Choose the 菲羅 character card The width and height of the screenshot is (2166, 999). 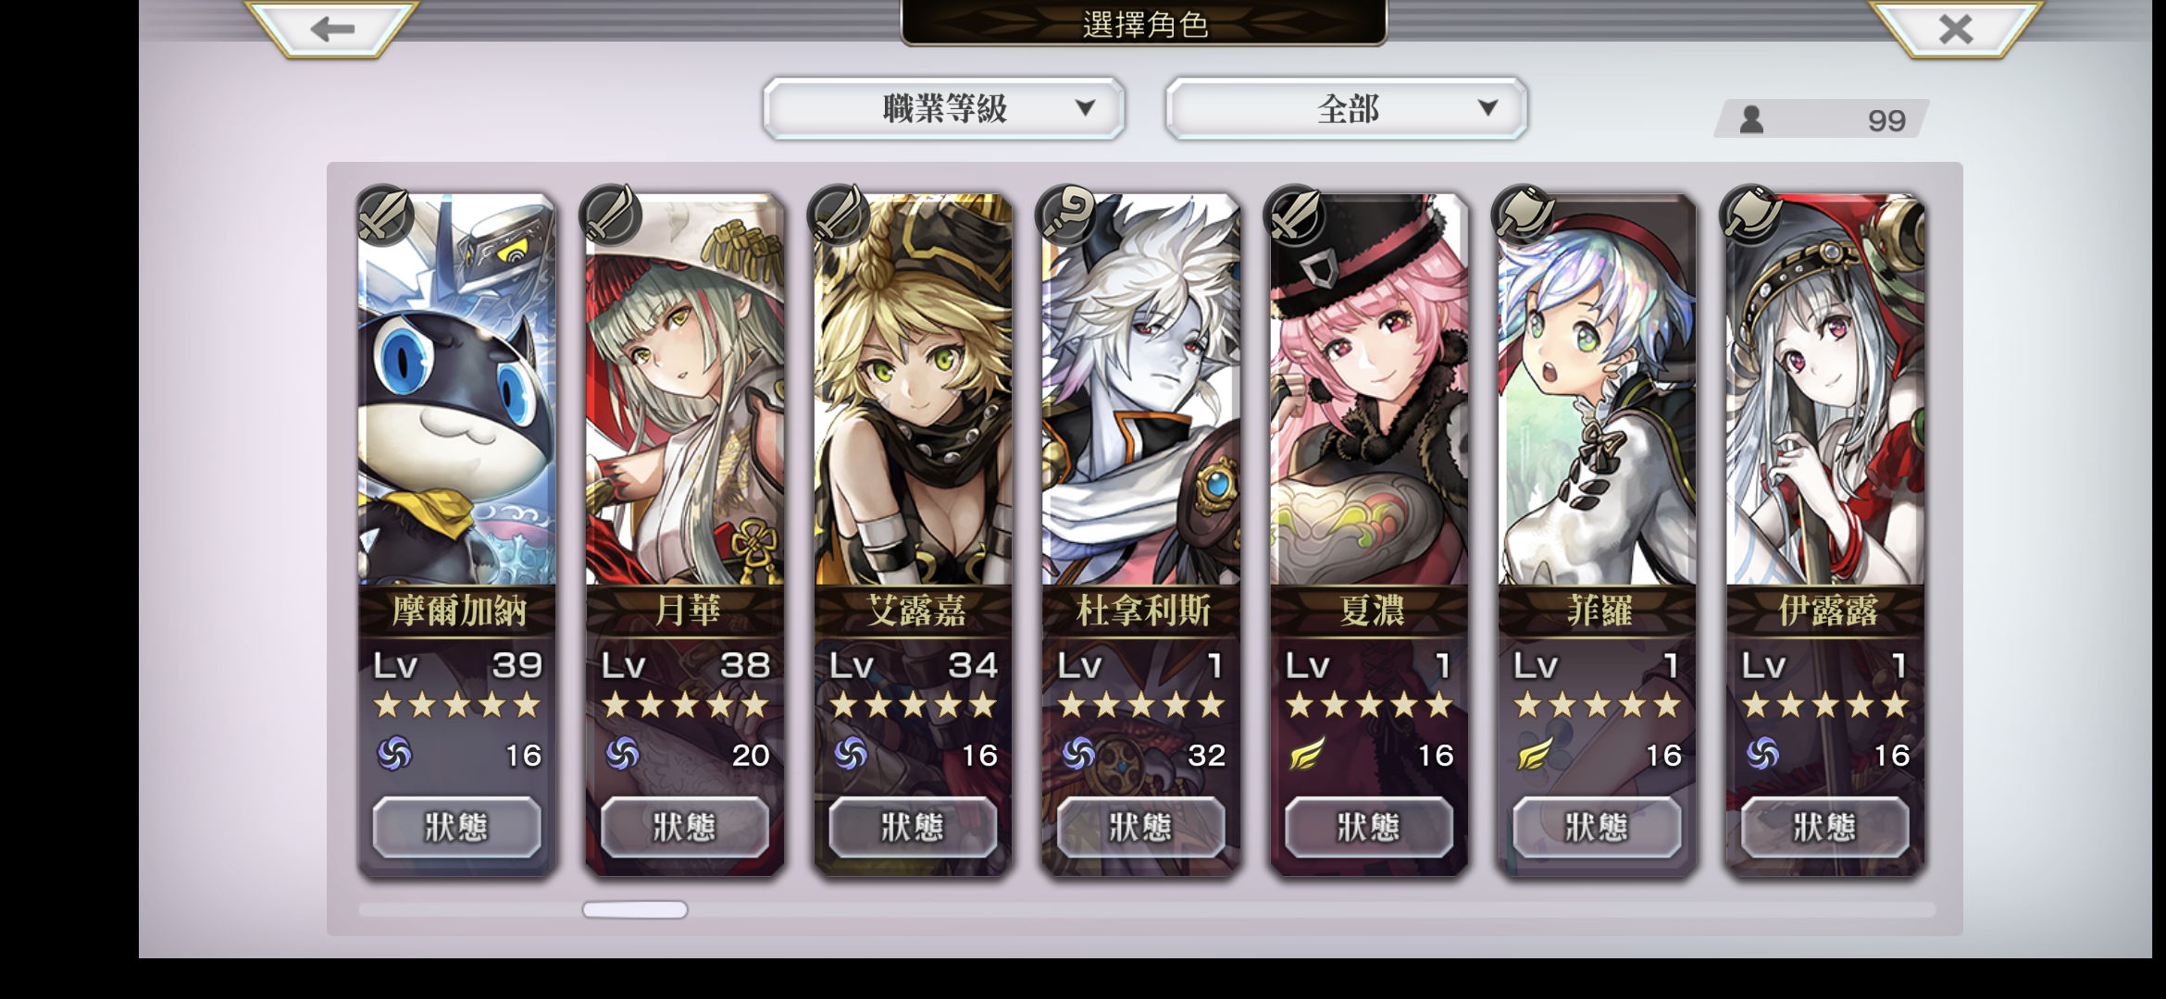pos(1597,535)
